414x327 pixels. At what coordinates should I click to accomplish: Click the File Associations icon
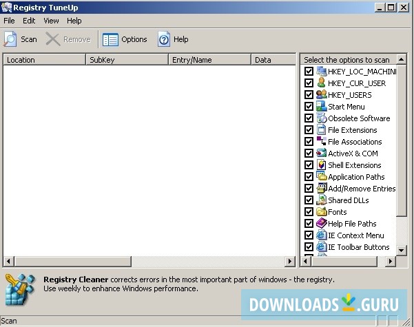tap(321, 141)
